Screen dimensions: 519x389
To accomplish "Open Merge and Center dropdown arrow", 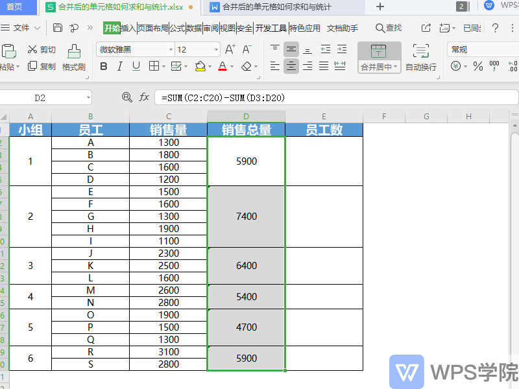I will click(396, 67).
